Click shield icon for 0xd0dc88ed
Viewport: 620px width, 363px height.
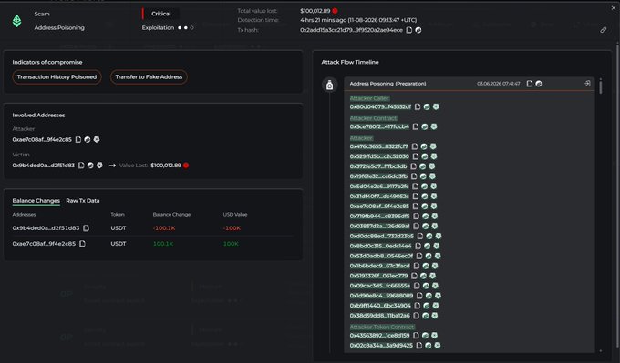point(439,236)
